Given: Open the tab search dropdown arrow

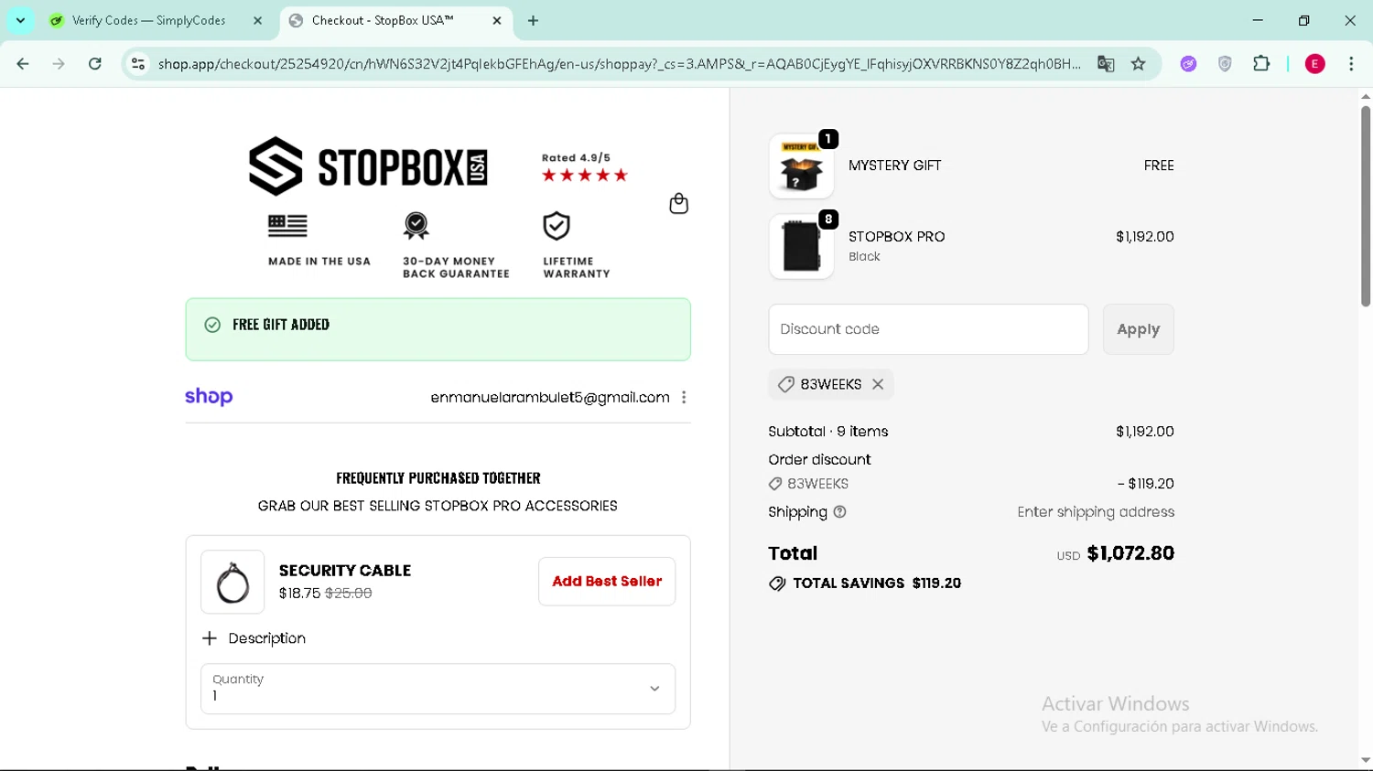Looking at the screenshot, I should (20, 20).
